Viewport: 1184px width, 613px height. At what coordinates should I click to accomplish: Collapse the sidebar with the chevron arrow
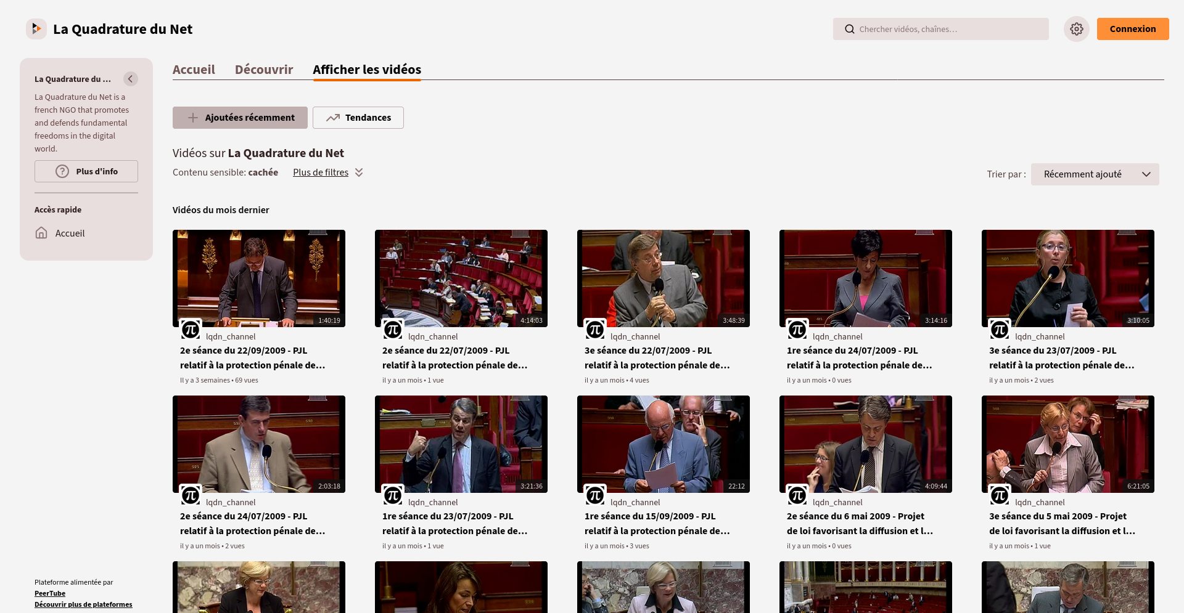[130, 79]
